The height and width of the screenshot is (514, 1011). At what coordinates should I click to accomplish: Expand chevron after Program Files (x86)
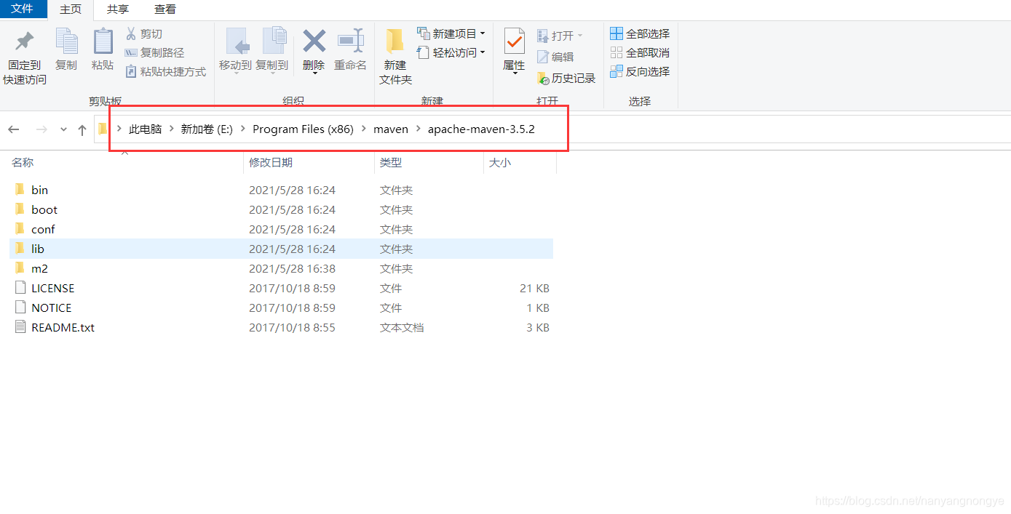point(364,129)
